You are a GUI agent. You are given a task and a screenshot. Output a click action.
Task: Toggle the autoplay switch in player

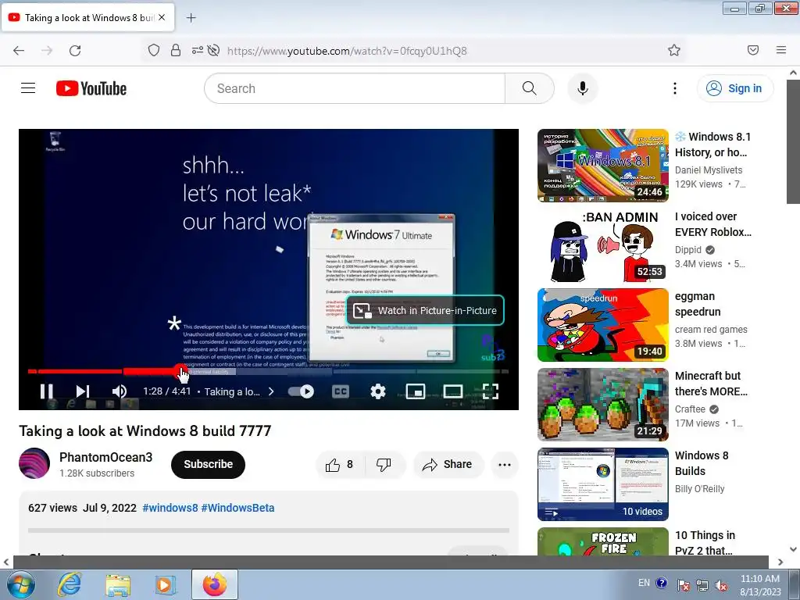301,391
